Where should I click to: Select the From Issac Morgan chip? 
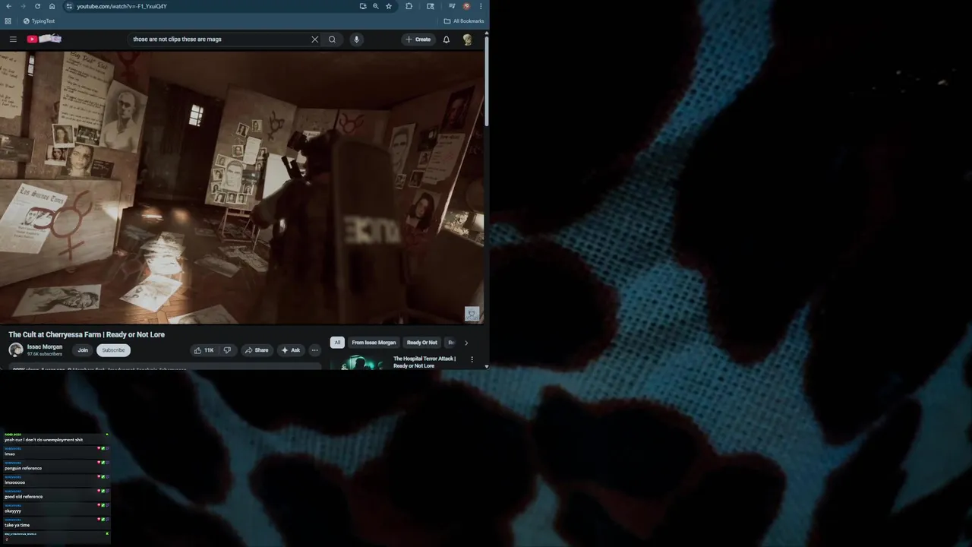pyautogui.click(x=374, y=343)
